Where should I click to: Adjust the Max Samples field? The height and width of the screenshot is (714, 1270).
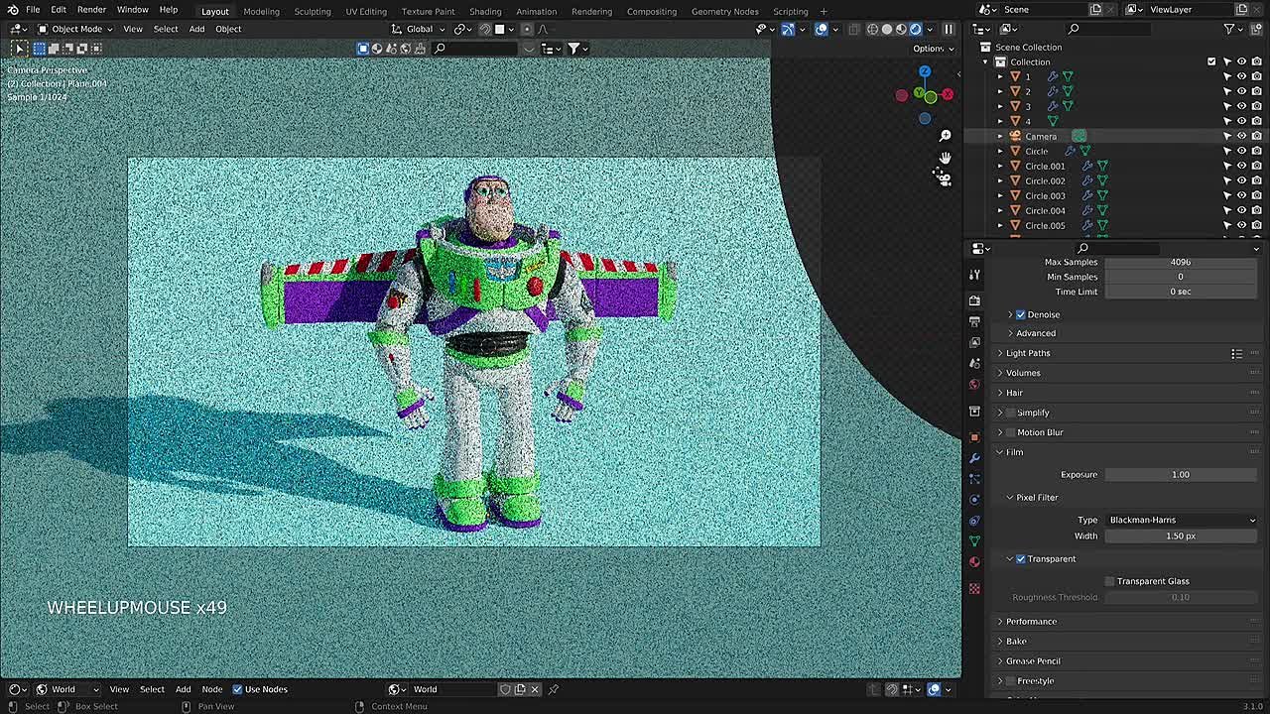tap(1182, 262)
